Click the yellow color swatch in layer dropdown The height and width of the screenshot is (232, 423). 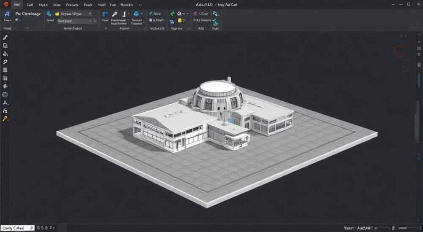(57, 14)
